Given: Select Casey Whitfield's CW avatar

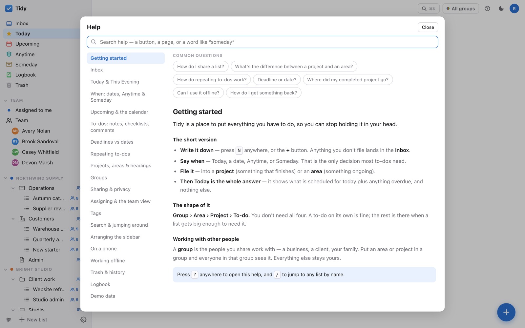Looking at the screenshot, I should click(x=15, y=152).
